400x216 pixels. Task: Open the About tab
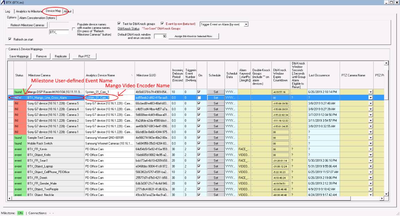coord(68,11)
